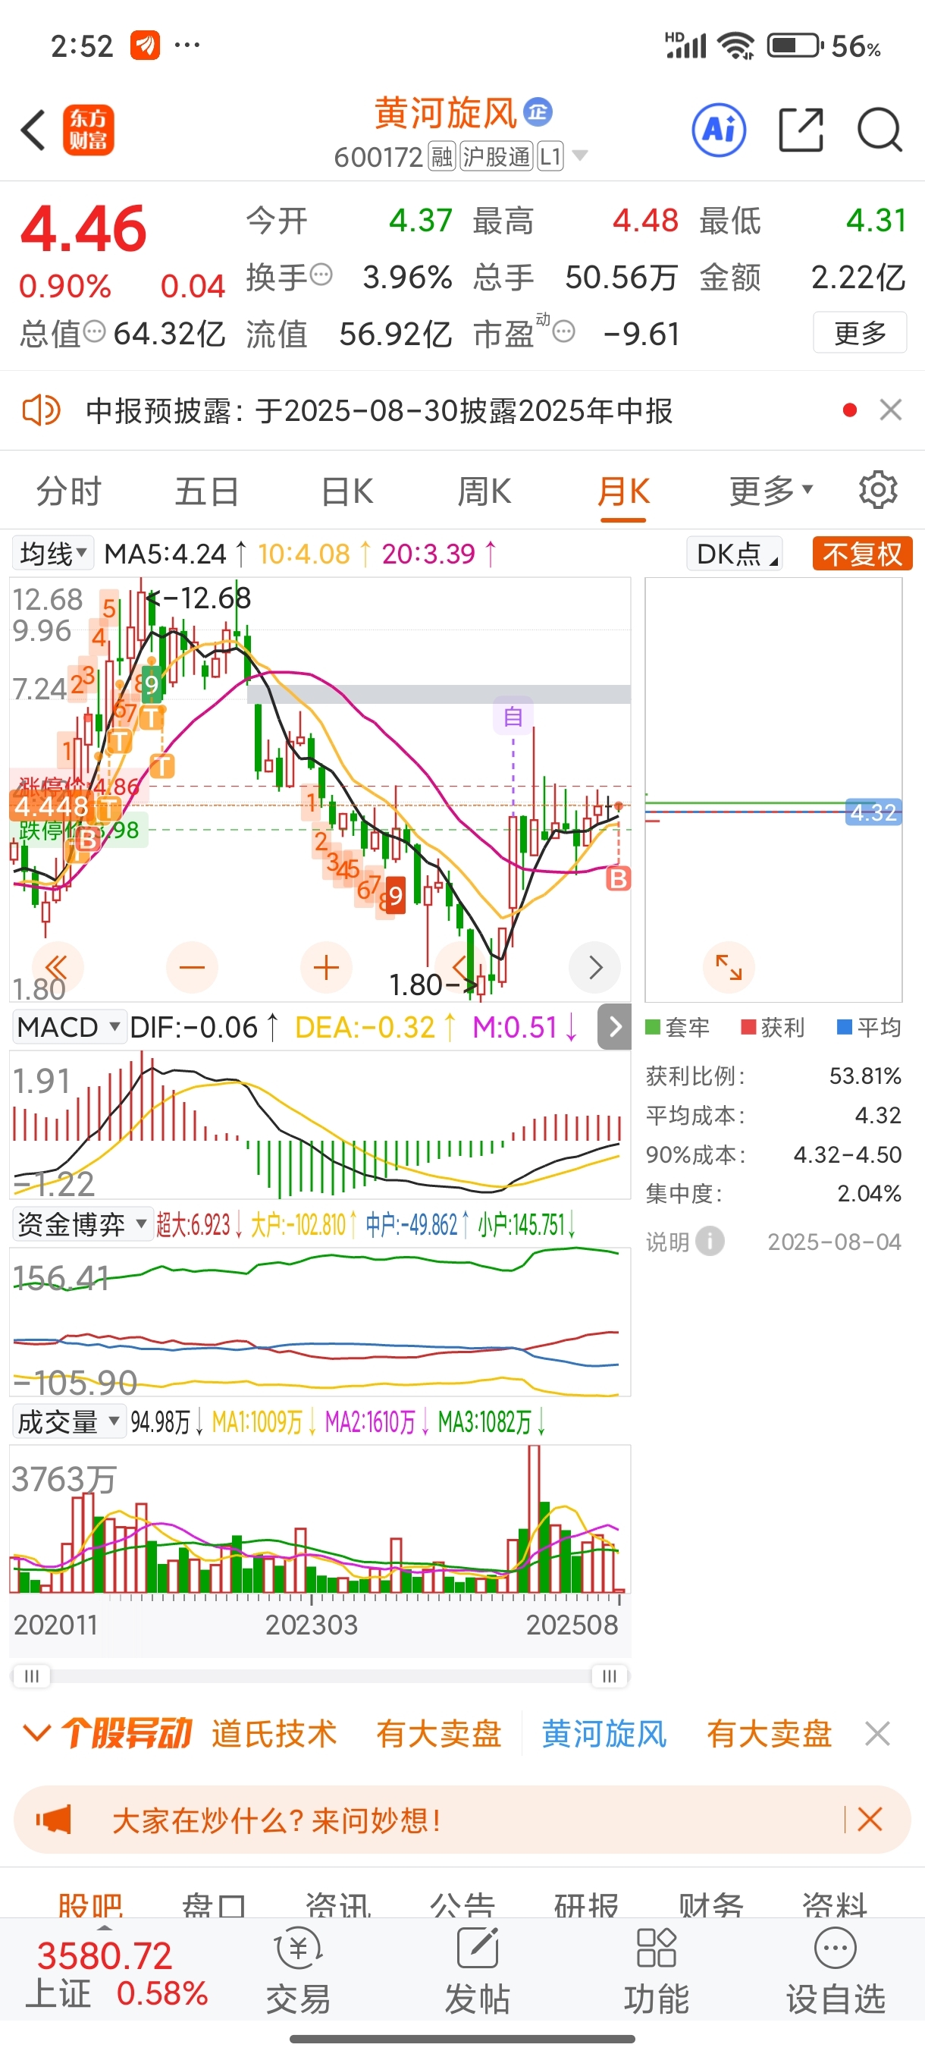
Task: Tap 上证 3580.72 index ticker
Action: click(118, 1974)
